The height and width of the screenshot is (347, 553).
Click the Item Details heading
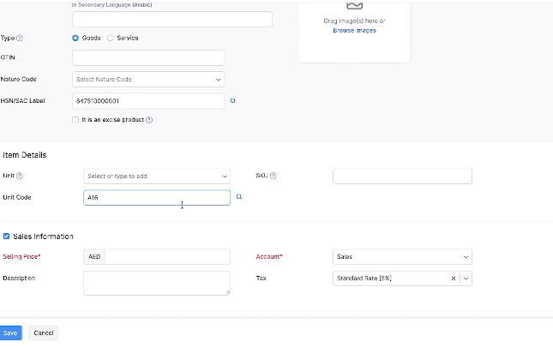(25, 155)
